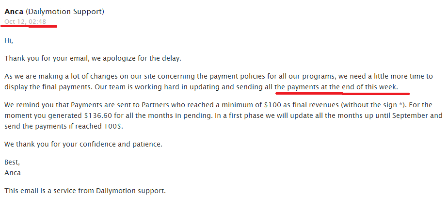Click the Oct 12, 02:48 timestamp

coord(25,22)
